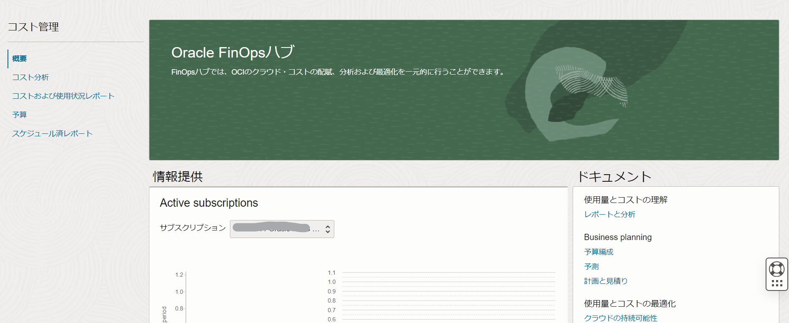This screenshot has height=323, width=789.
Task: Open the クラウドの持続可能性 link
Action: [621, 318]
